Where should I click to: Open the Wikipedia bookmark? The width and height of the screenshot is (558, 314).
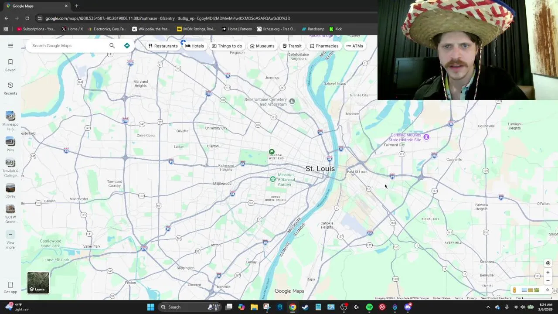pyautogui.click(x=151, y=29)
